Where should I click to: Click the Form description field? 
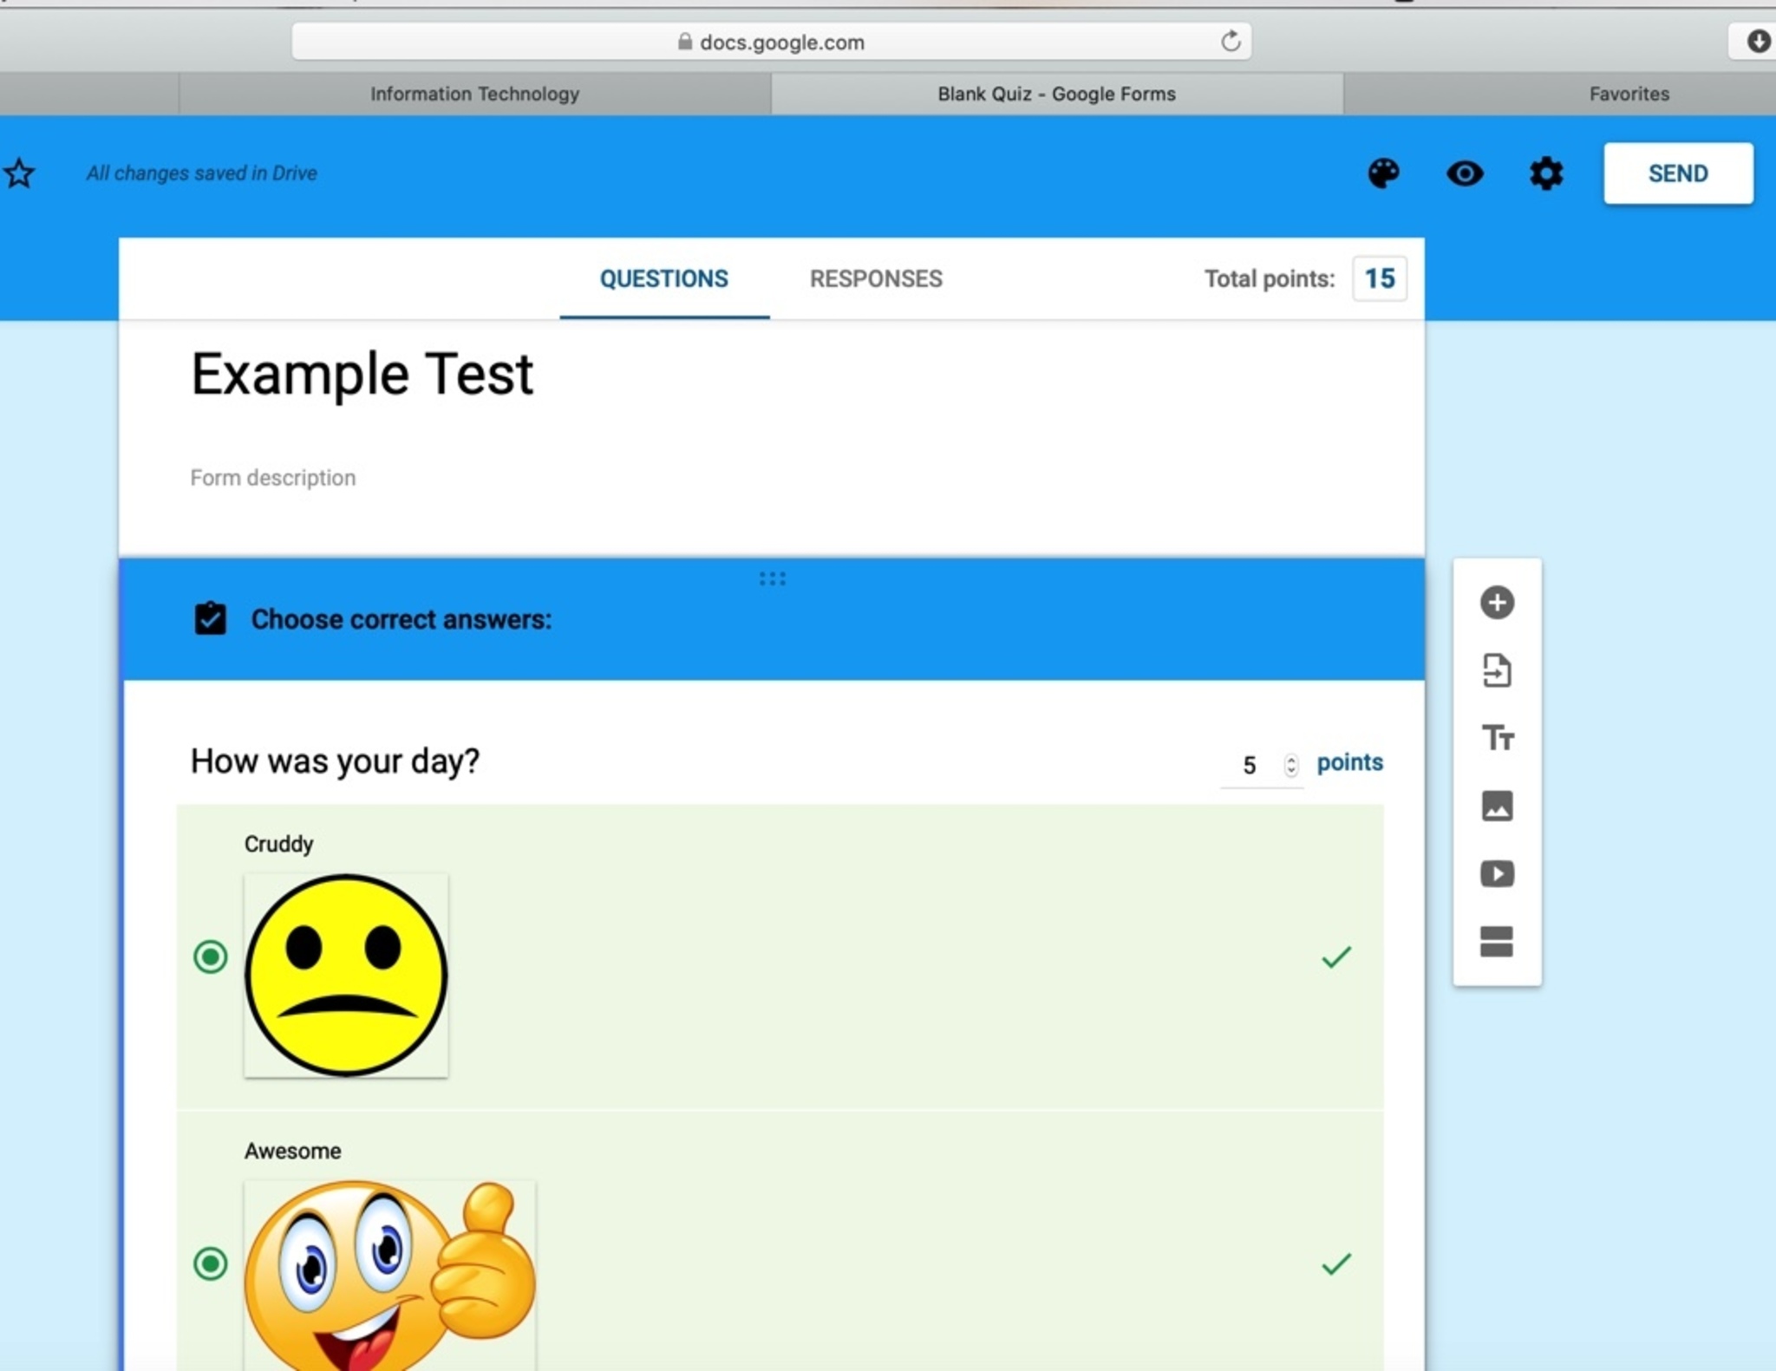[x=273, y=478]
